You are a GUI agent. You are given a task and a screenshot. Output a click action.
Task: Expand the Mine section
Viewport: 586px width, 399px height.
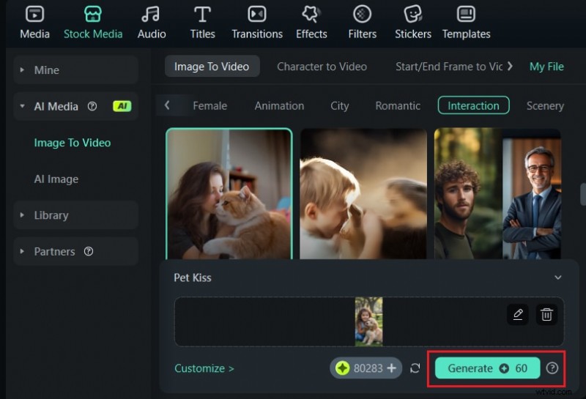click(22, 70)
